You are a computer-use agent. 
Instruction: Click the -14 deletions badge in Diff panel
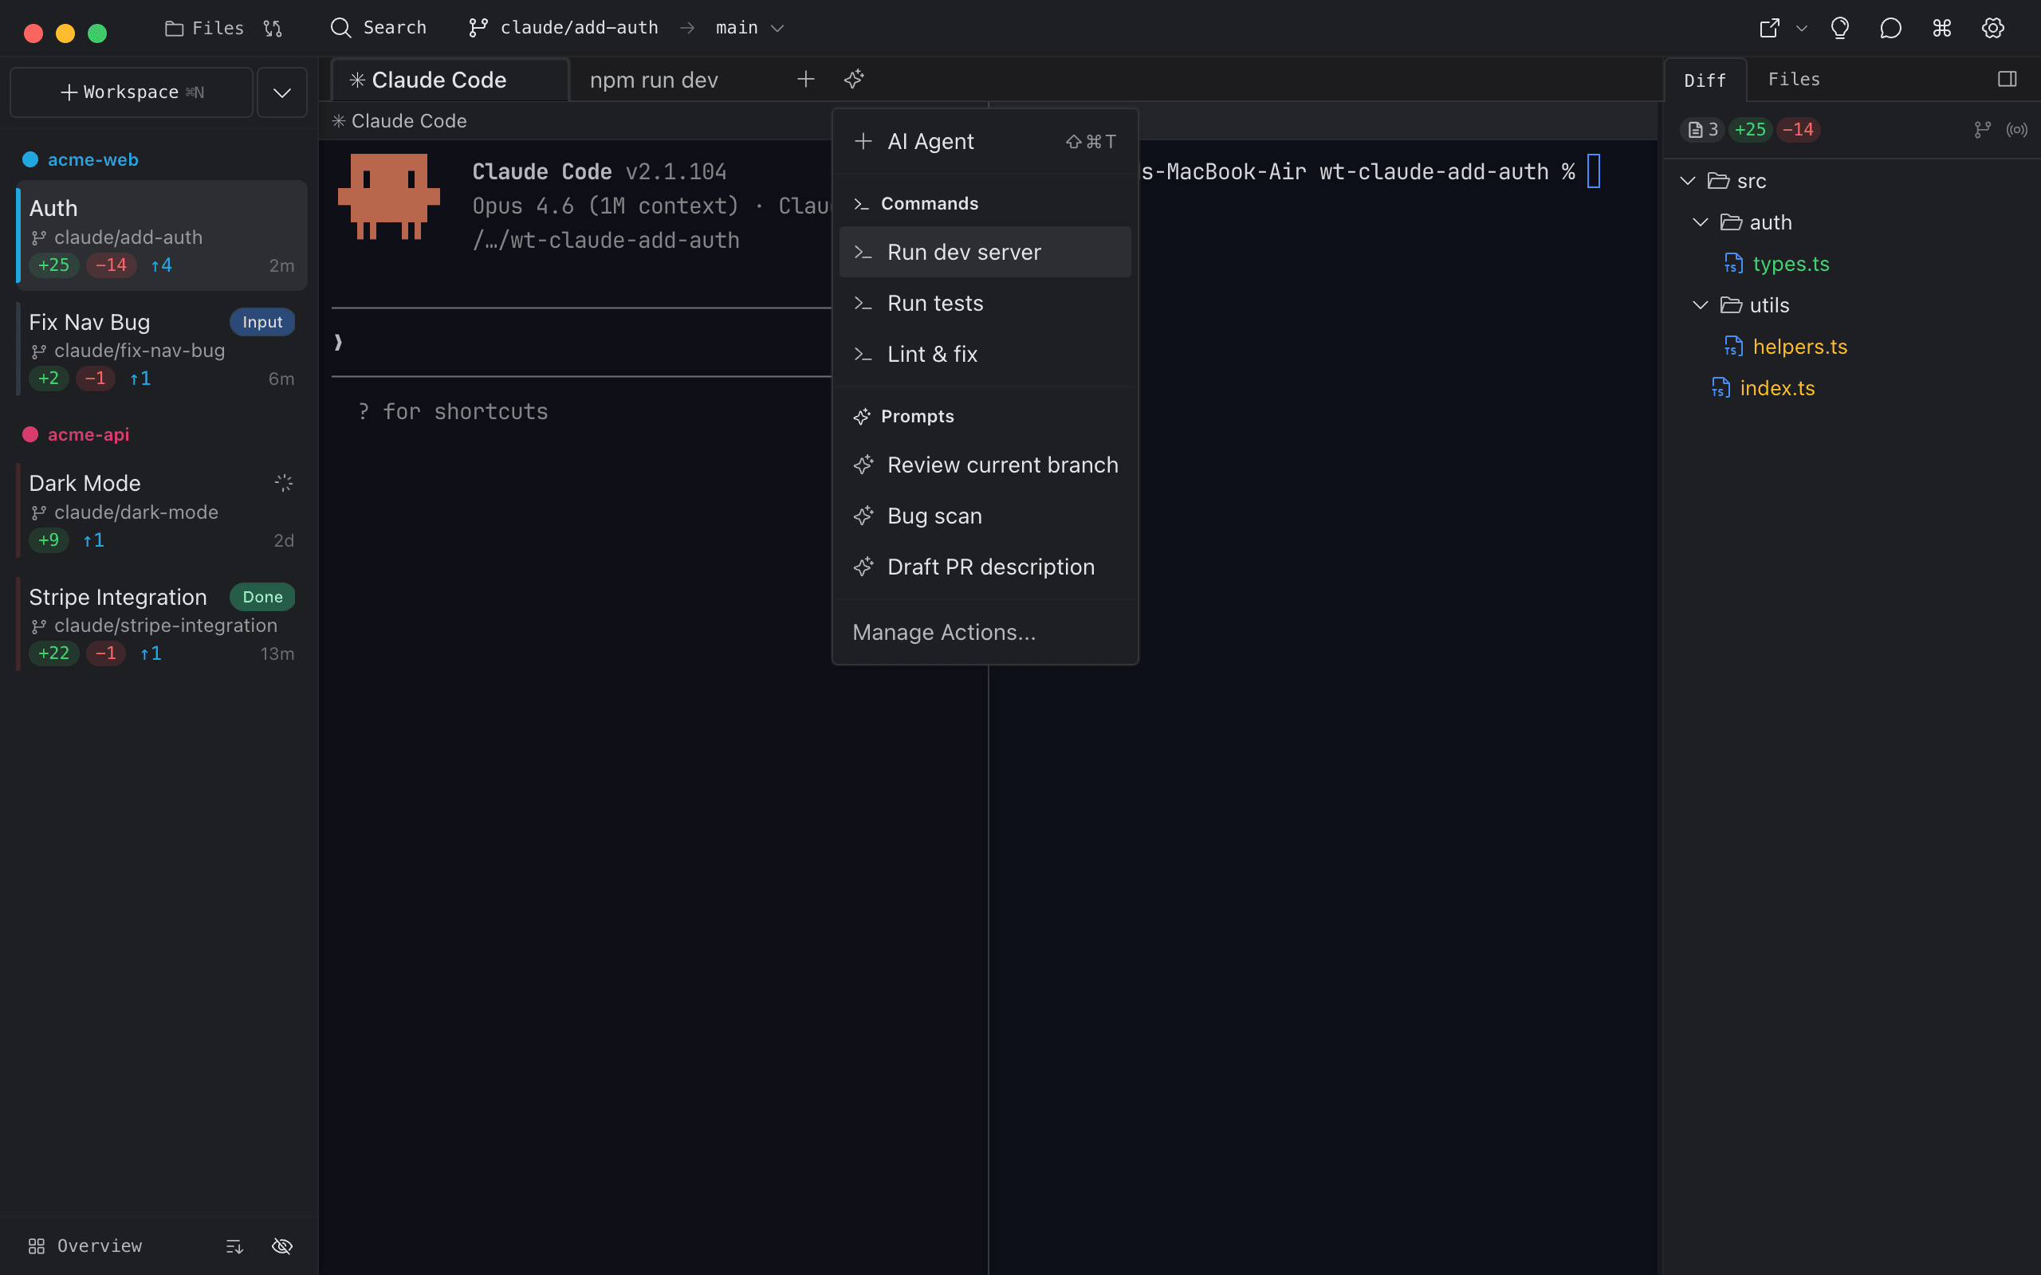(x=1797, y=129)
